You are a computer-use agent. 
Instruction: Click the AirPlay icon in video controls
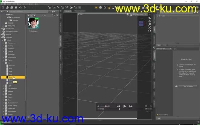click(146, 106)
